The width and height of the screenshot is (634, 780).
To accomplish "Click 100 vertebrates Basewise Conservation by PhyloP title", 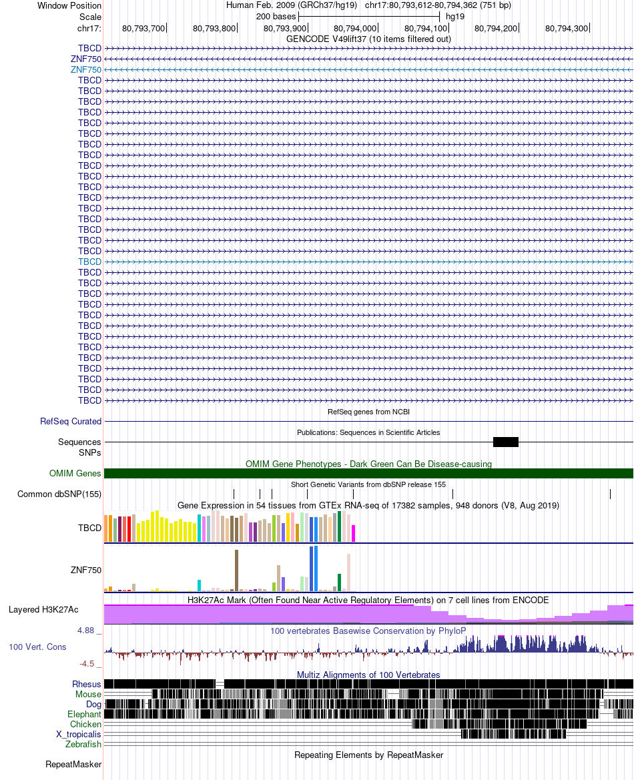I will pyautogui.click(x=369, y=631).
